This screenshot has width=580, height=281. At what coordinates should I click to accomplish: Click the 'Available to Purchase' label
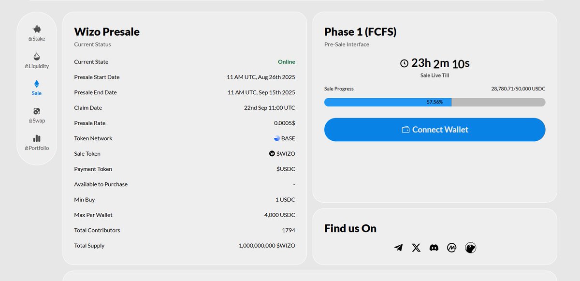[101, 184]
